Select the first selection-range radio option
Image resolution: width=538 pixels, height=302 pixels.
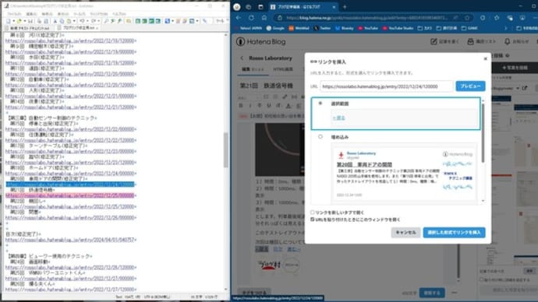(320, 103)
